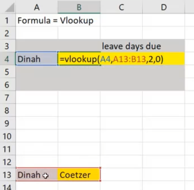Click the leave days due cell

[131, 46]
